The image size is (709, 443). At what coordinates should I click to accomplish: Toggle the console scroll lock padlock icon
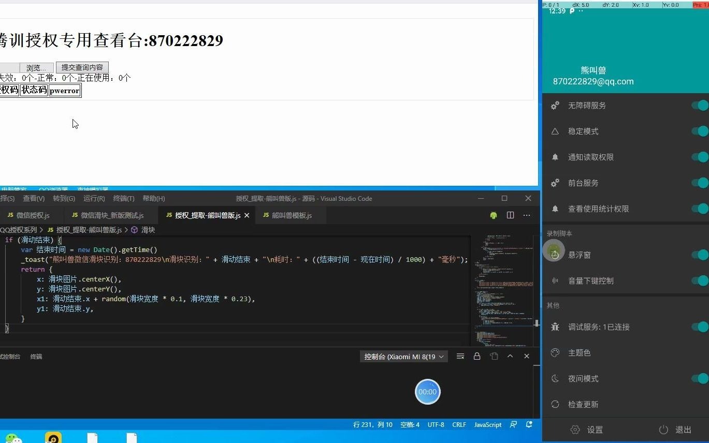pos(477,356)
